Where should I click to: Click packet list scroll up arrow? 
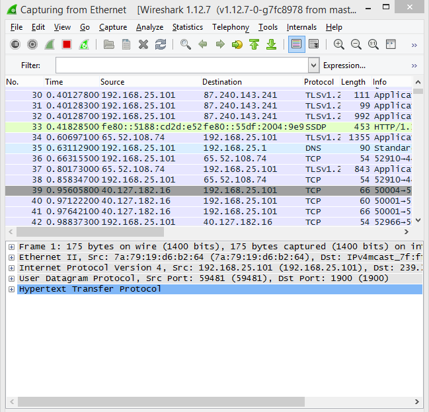418,82
